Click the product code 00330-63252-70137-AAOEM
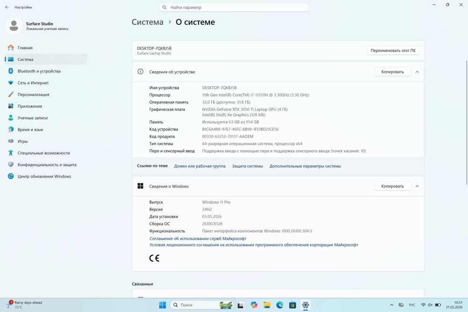This screenshot has height=312, width=468. [x=228, y=136]
